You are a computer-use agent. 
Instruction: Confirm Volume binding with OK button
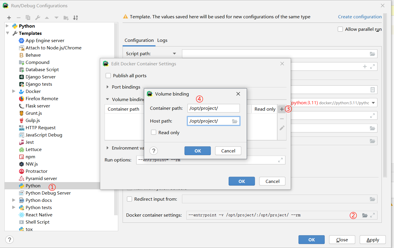click(x=197, y=151)
